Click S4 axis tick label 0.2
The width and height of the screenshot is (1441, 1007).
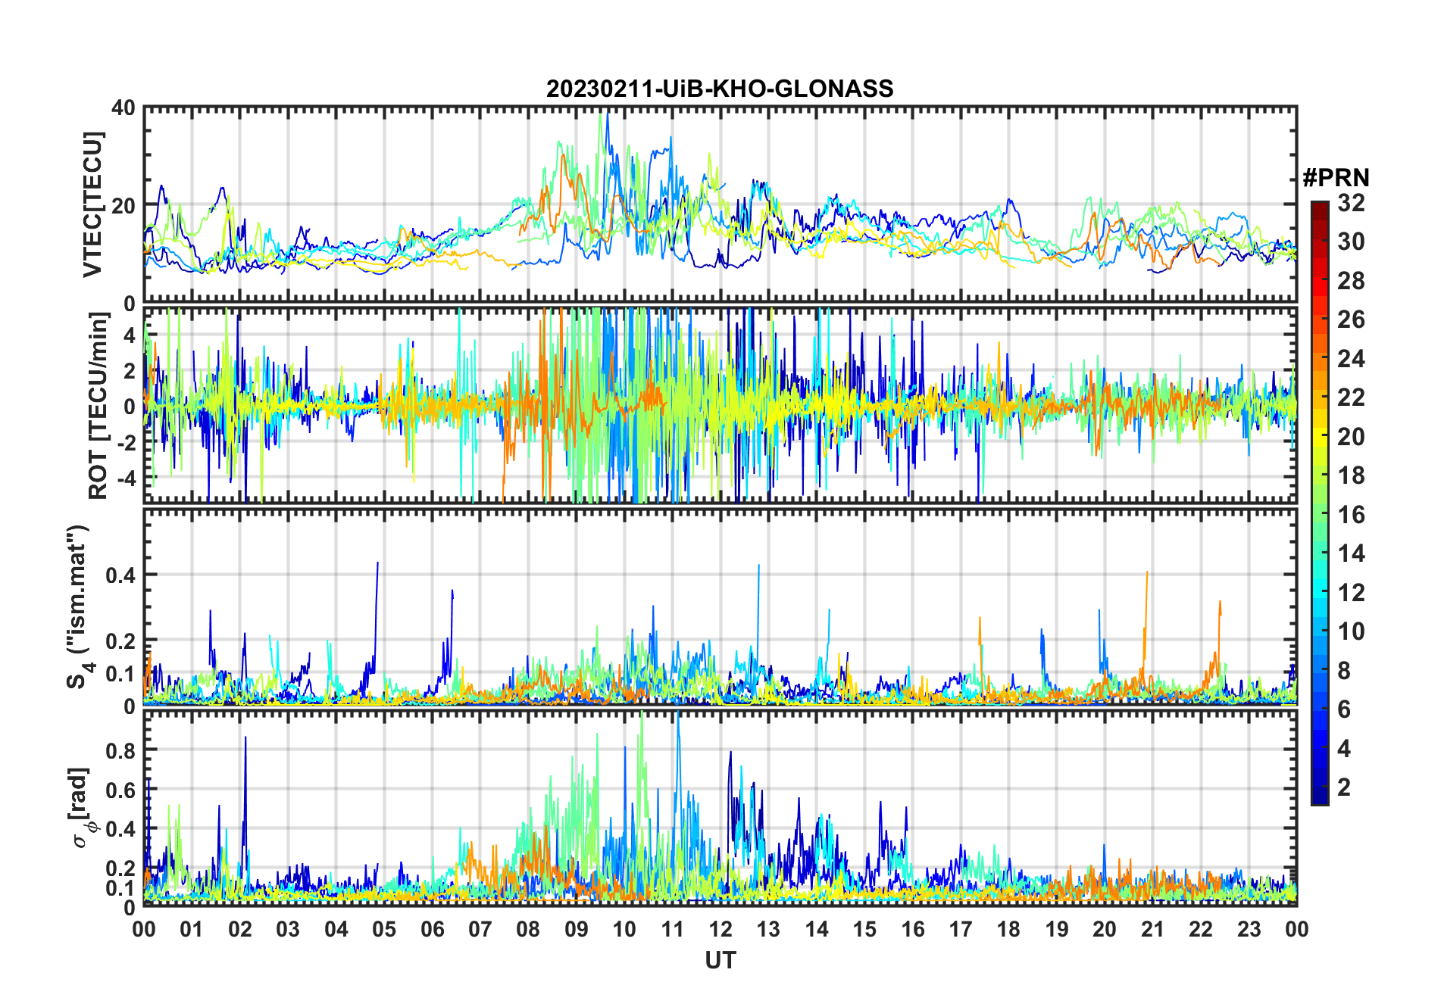[x=120, y=641]
